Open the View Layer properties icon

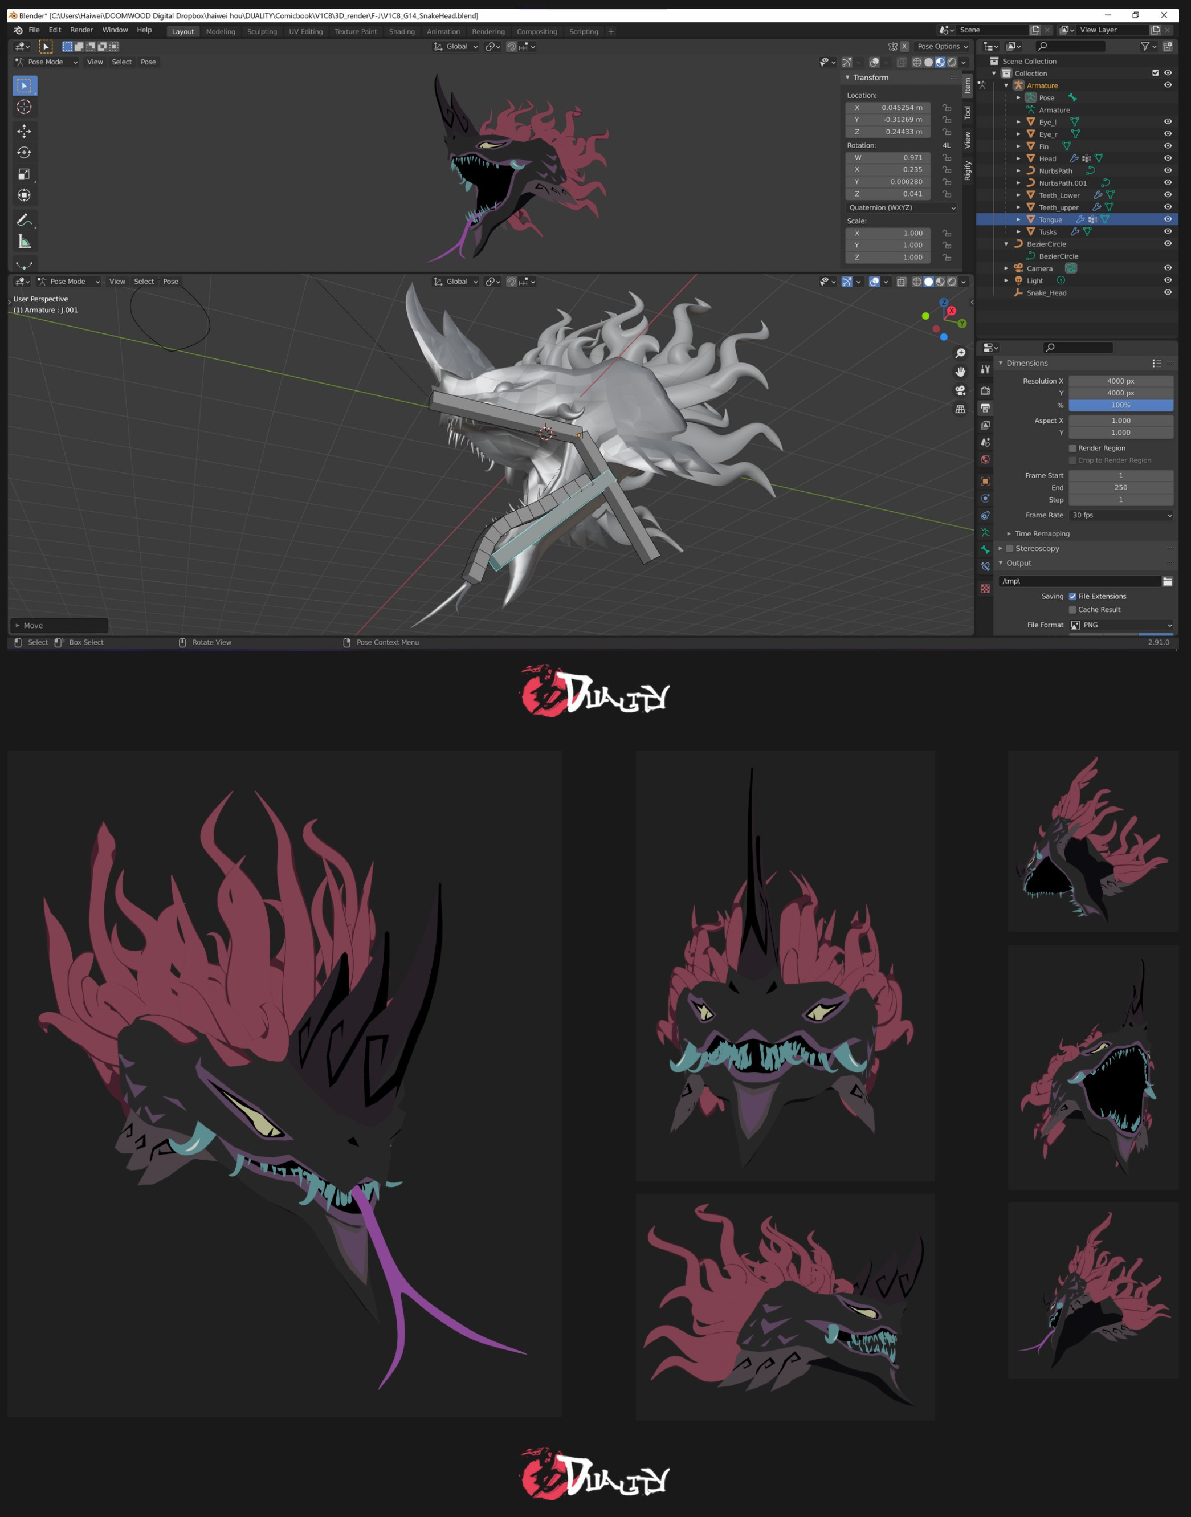click(x=985, y=425)
